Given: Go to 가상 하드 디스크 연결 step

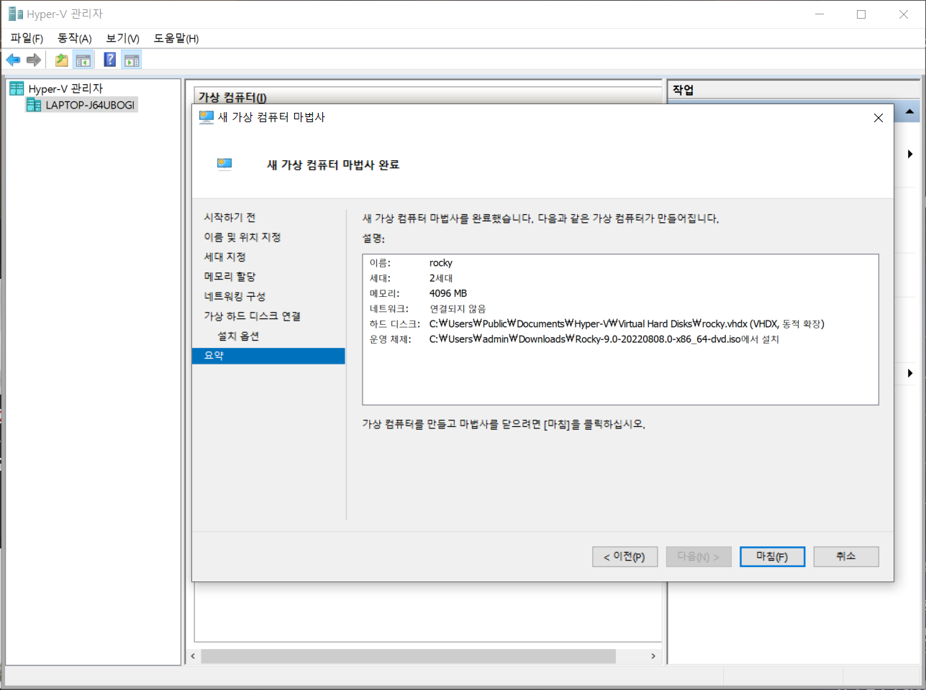Looking at the screenshot, I should pos(253,316).
